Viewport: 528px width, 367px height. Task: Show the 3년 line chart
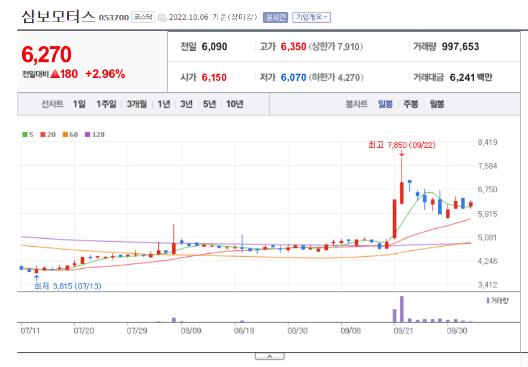[186, 104]
